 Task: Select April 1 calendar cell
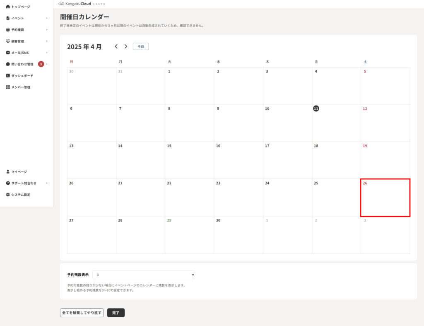coord(190,86)
